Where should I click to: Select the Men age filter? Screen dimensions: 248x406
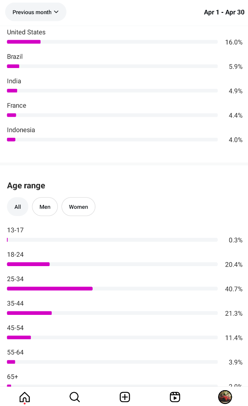(x=45, y=207)
